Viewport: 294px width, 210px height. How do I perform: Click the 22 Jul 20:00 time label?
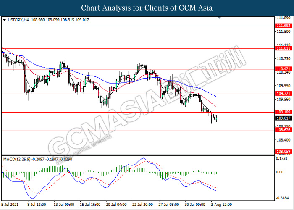point(142,205)
